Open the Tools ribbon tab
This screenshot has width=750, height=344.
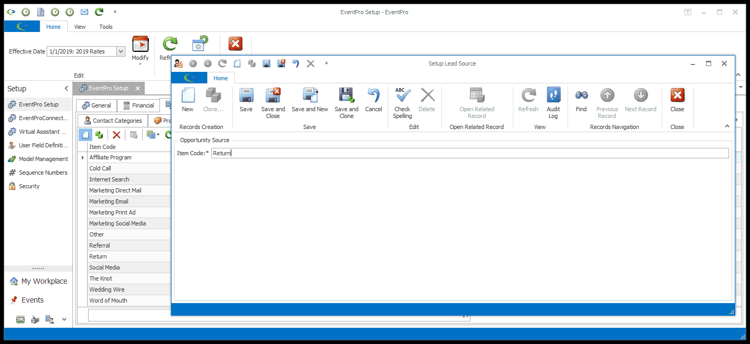[x=106, y=27]
